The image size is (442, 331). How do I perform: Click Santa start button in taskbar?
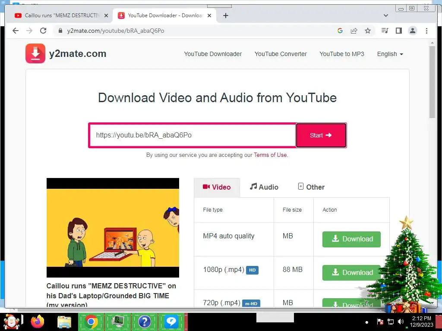[11, 322]
